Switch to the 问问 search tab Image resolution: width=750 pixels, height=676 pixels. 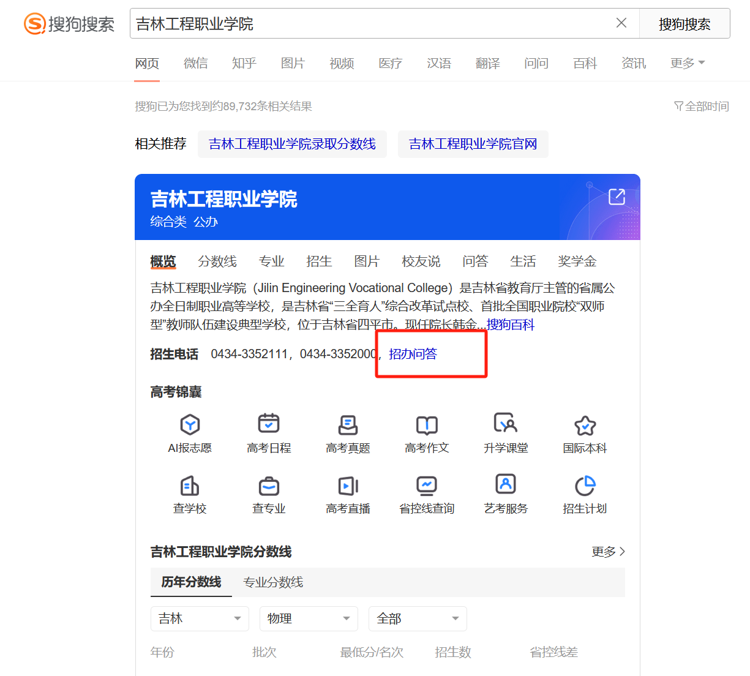[536, 63]
